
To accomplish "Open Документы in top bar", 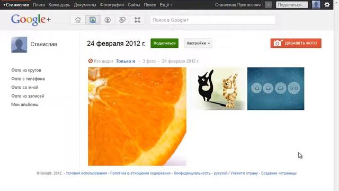I will (85, 5).
